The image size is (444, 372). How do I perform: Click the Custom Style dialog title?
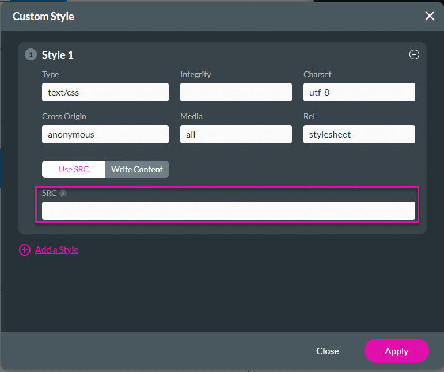[x=43, y=16]
